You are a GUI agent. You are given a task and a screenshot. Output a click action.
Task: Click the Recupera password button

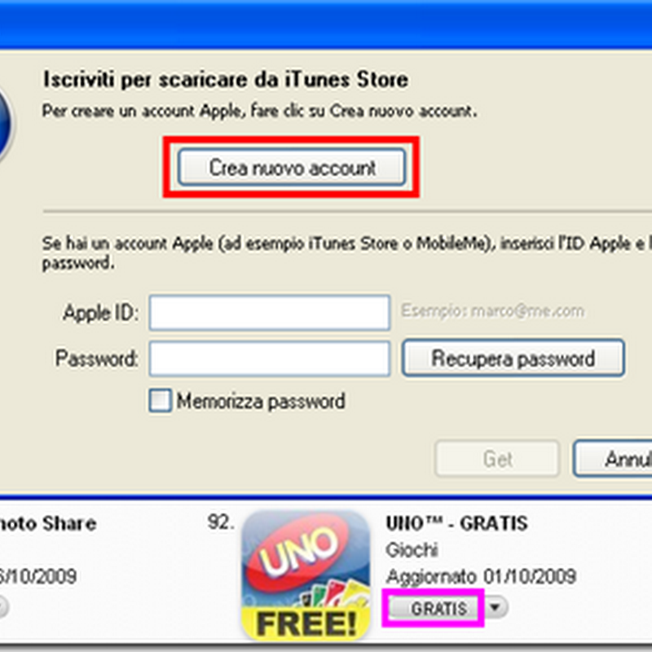(513, 358)
